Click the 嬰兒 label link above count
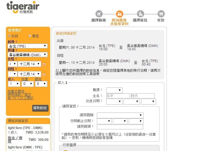This screenshot has height=151, width=214. coord(38,79)
